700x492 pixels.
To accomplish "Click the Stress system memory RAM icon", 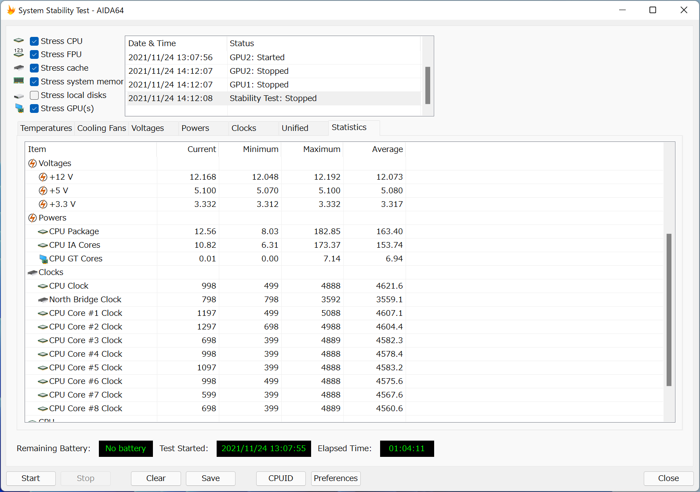I will pos(19,81).
